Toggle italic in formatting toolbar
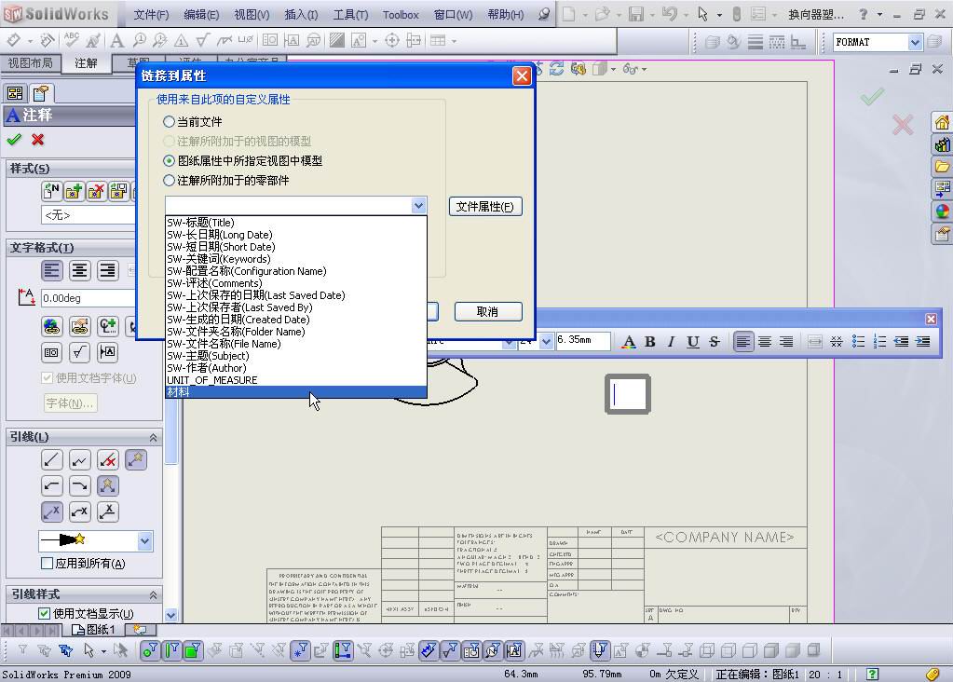Screen dimensions: 953x682 [671, 342]
